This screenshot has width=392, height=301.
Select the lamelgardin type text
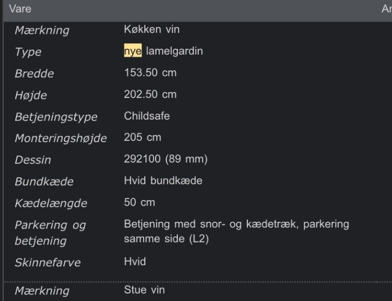[x=174, y=51]
